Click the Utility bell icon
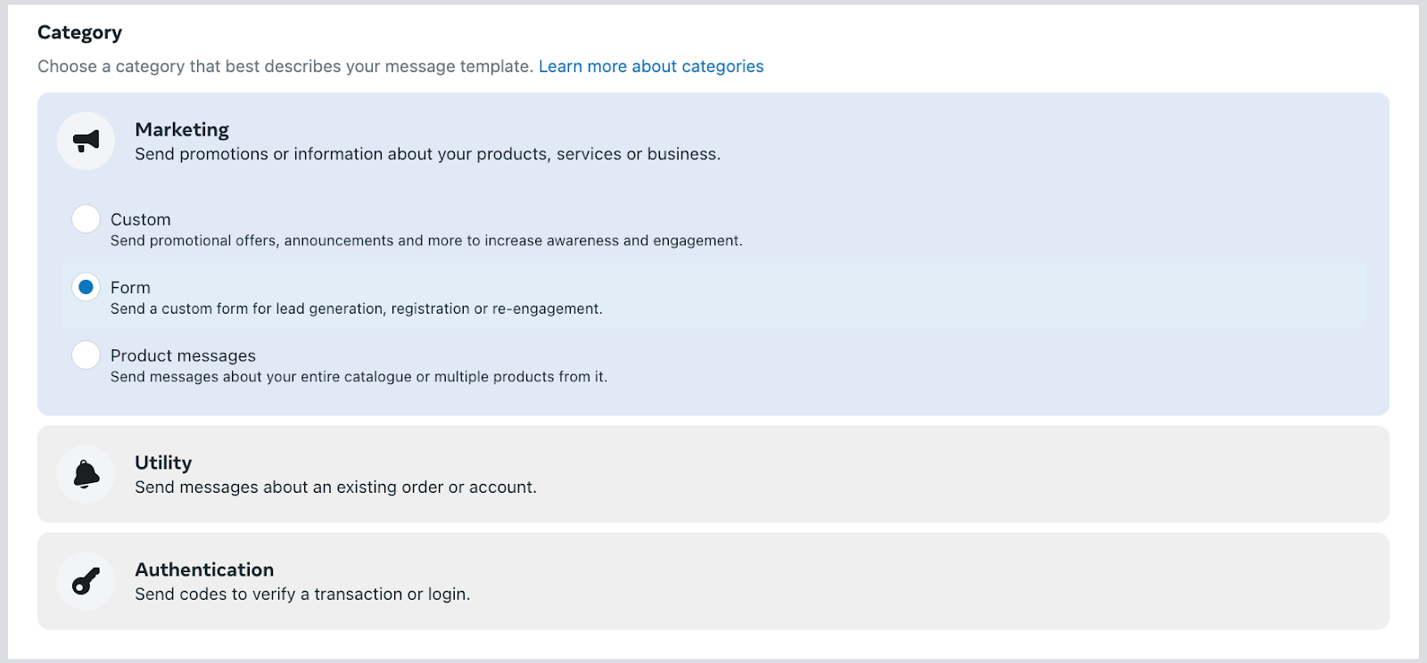 pyautogui.click(x=86, y=474)
